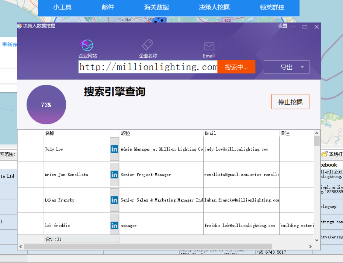This screenshot has height=263, width=343.
Task: Click the 重新 link in the background panel
Action: coord(9,44)
